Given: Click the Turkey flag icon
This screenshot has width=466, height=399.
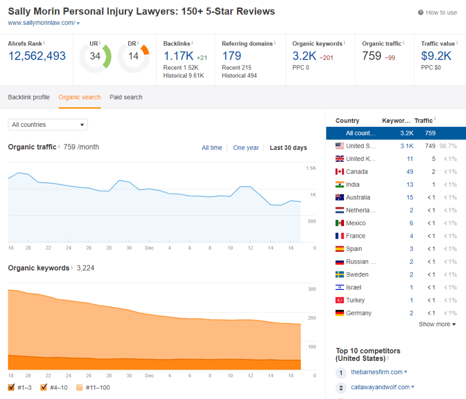Looking at the screenshot, I should pyautogui.click(x=339, y=300).
